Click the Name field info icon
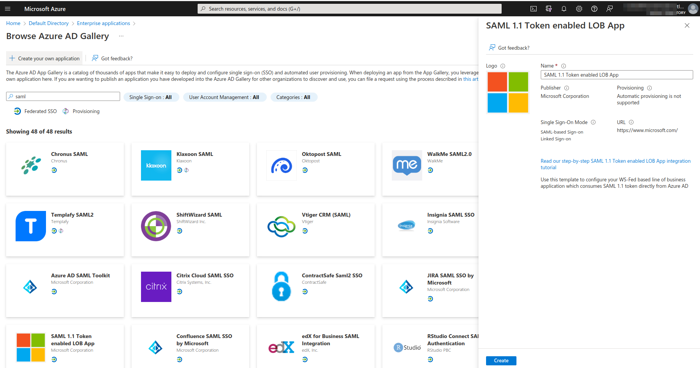This screenshot has height=368, width=700. click(564, 66)
